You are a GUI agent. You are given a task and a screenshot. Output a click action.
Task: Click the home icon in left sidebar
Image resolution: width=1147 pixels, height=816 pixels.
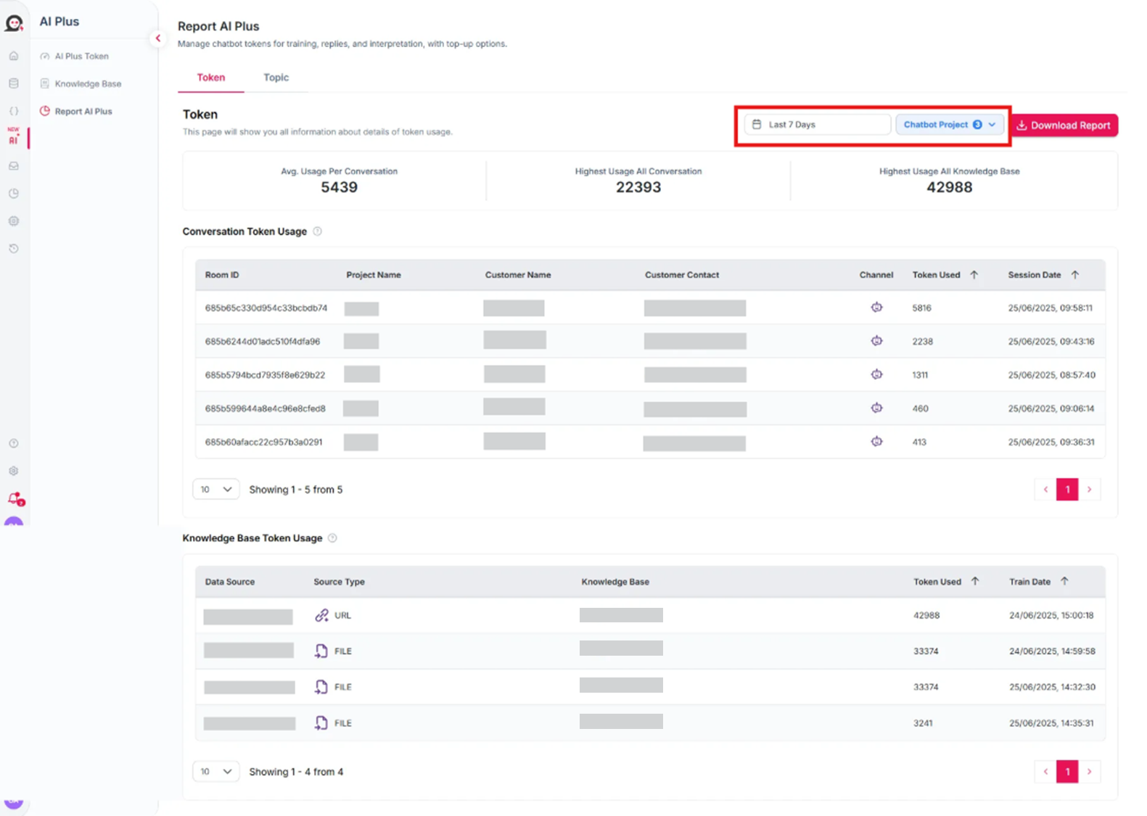coord(14,56)
